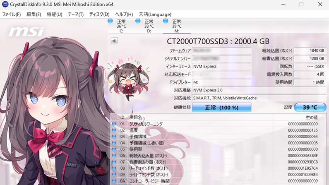
Task: Open the ファイル(F) menu
Action: 11,14
